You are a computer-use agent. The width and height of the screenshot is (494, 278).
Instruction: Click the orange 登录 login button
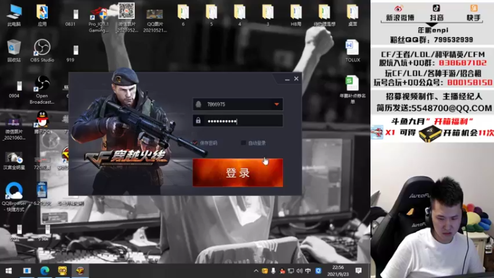pyautogui.click(x=238, y=172)
